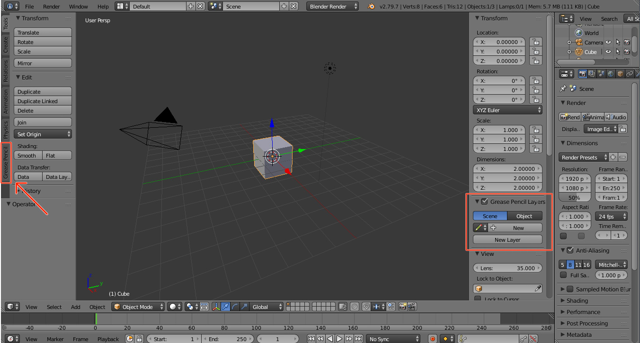The width and height of the screenshot is (640, 343).
Task: Open the Constraints properties chain icon tab
Action: [630, 74]
